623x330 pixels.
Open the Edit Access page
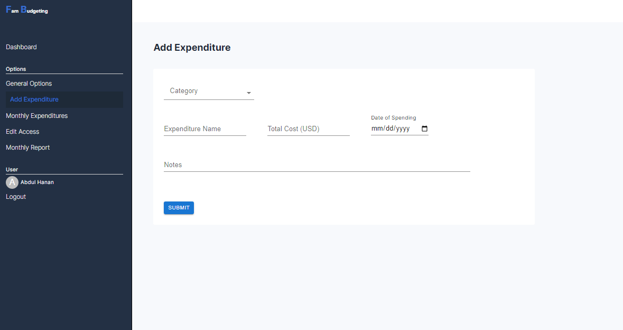pos(23,132)
